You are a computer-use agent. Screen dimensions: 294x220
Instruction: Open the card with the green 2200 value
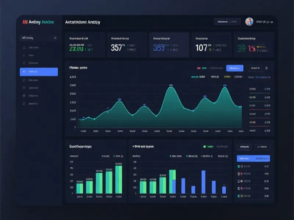tap(85, 45)
